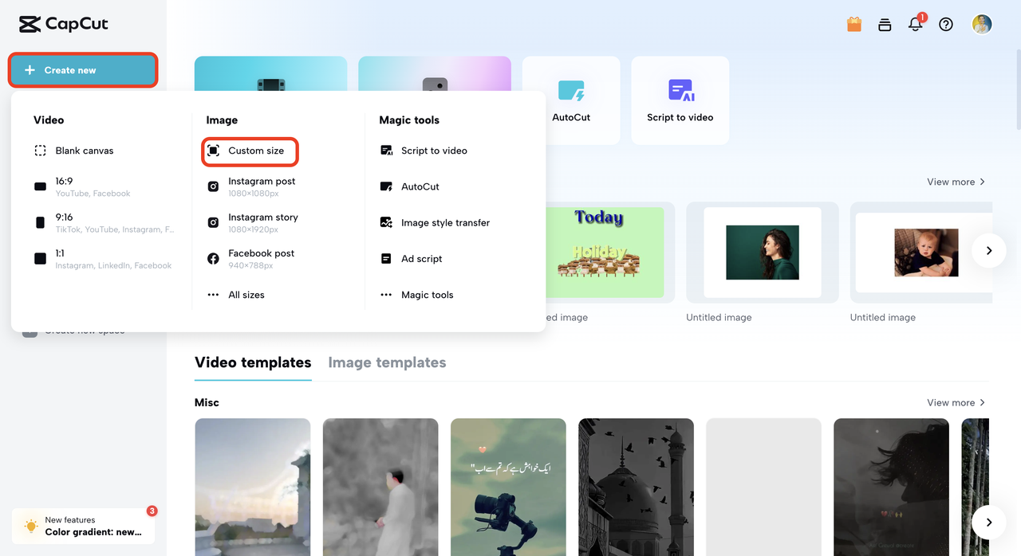The width and height of the screenshot is (1021, 556).
Task: Open the help question mark icon
Action: coord(946,24)
